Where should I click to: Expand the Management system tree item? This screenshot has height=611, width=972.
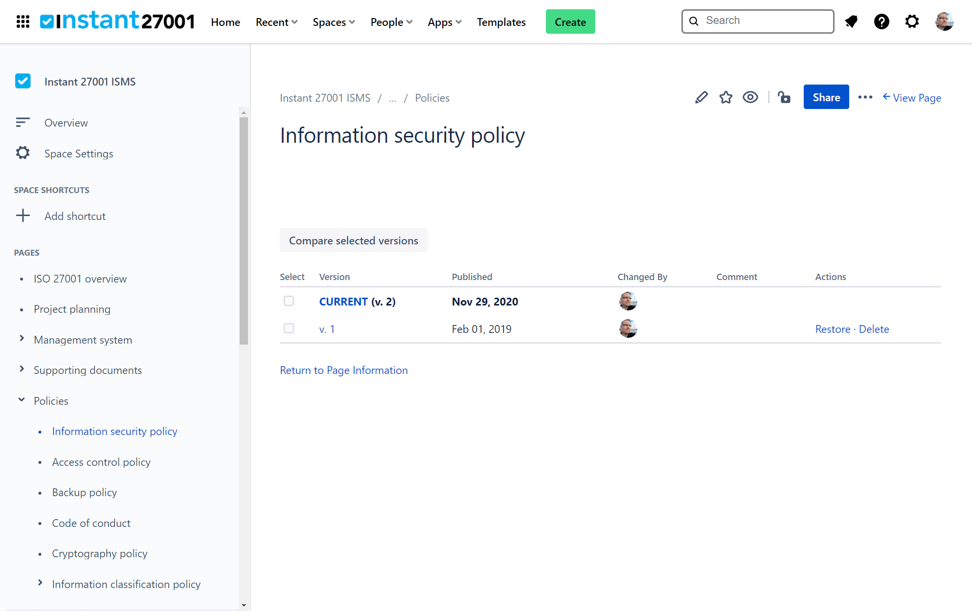coord(22,339)
